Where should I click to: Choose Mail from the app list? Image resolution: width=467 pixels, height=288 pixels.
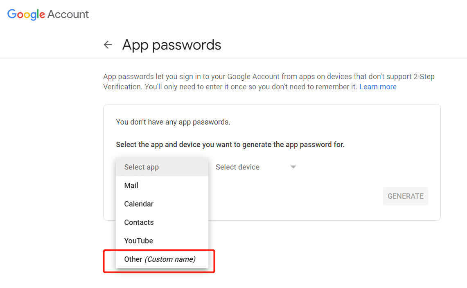(162, 186)
